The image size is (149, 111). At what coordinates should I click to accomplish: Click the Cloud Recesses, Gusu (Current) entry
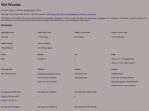(123, 86)
